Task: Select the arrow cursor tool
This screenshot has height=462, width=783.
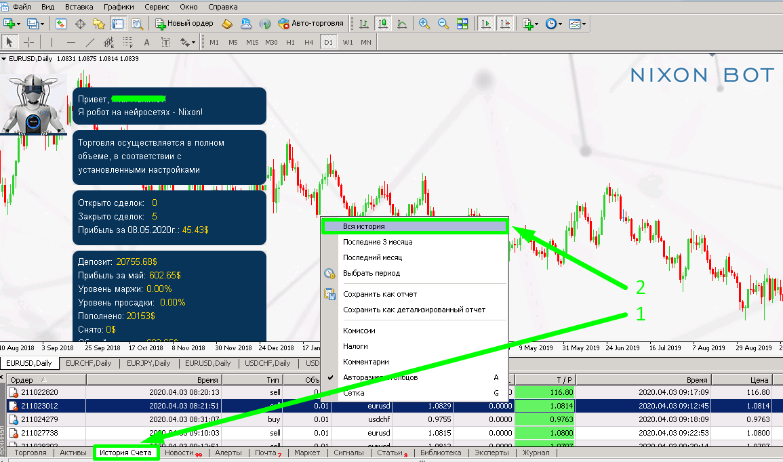Action: pyautogui.click(x=9, y=42)
